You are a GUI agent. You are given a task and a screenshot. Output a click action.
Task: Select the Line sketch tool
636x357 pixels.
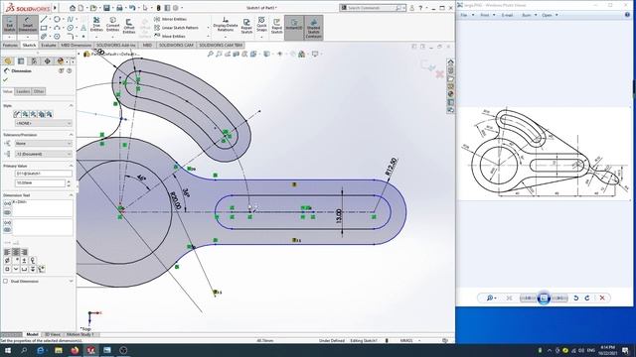point(44,19)
